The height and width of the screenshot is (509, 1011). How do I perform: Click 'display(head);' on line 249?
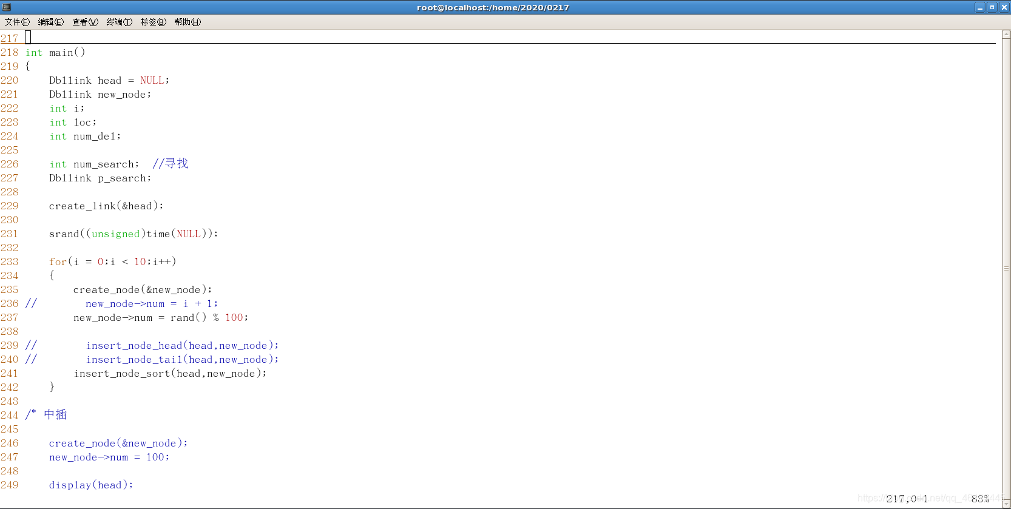point(91,485)
